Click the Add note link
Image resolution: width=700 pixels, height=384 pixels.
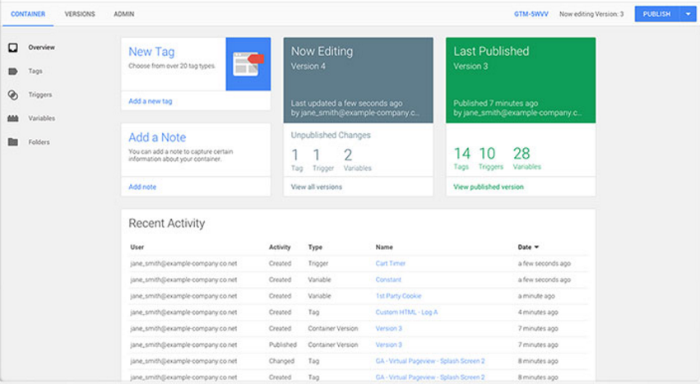[142, 187]
